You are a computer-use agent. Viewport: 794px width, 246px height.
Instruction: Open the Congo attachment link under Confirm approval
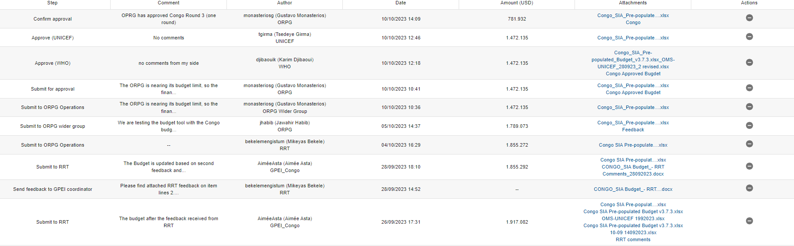(633, 23)
